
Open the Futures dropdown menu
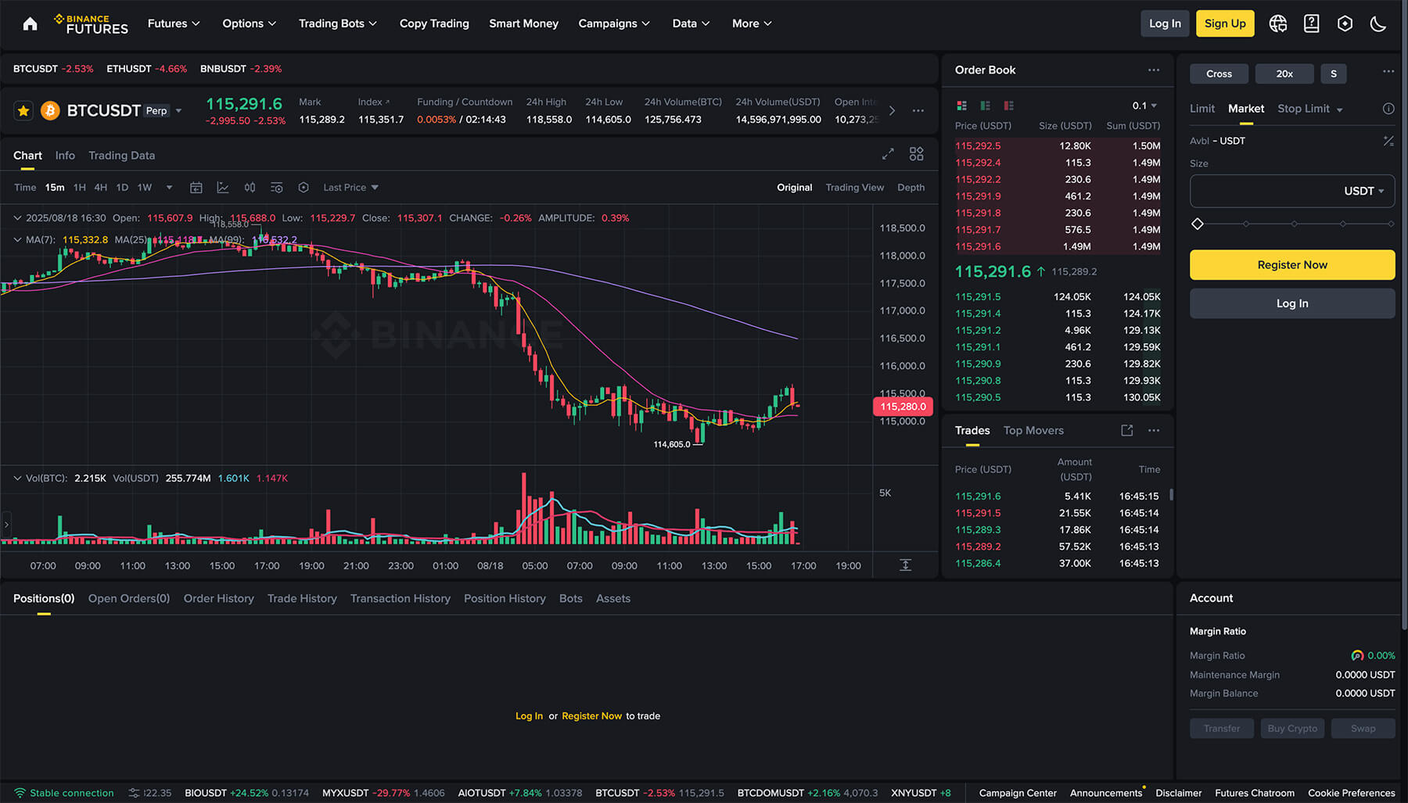point(174,23)
